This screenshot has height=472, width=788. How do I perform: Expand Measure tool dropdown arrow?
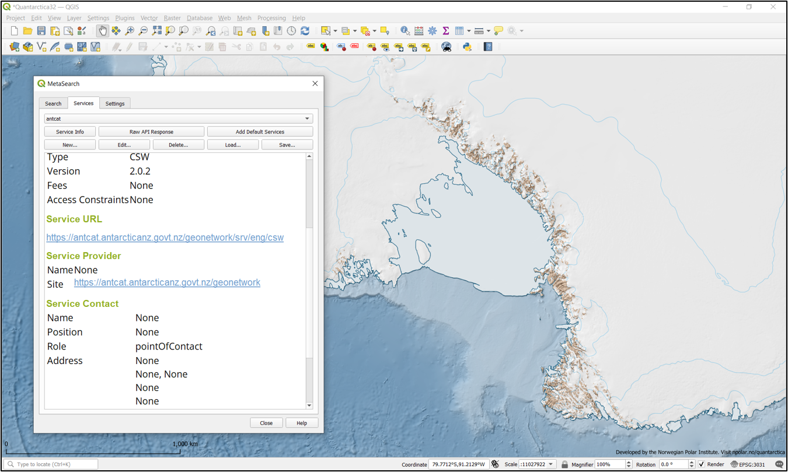tap(489, 31)
